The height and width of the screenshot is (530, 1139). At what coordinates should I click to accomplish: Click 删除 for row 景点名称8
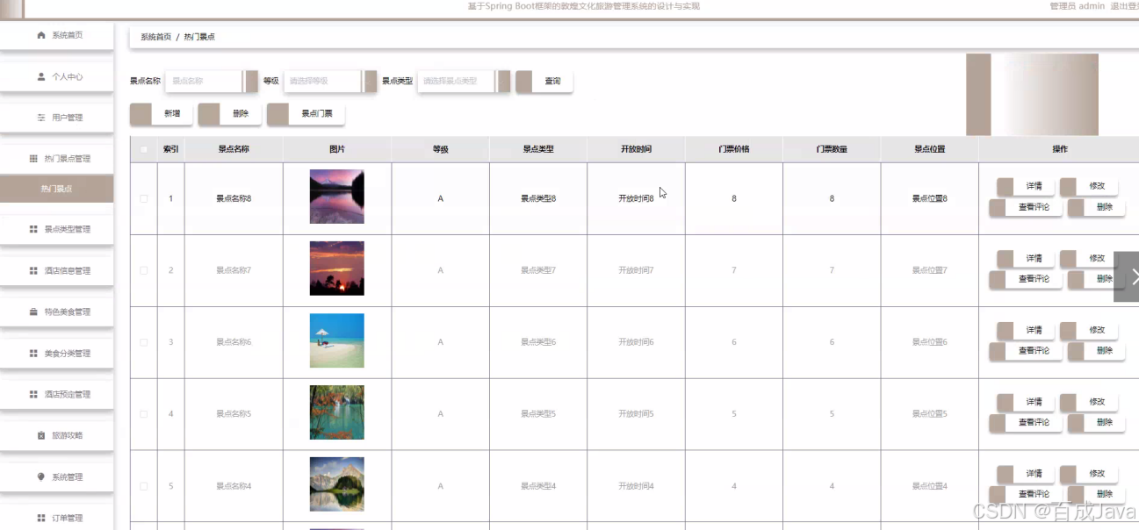tap(1096, 208)
